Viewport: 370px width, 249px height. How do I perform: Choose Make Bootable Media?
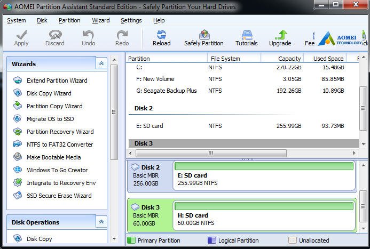54,157
